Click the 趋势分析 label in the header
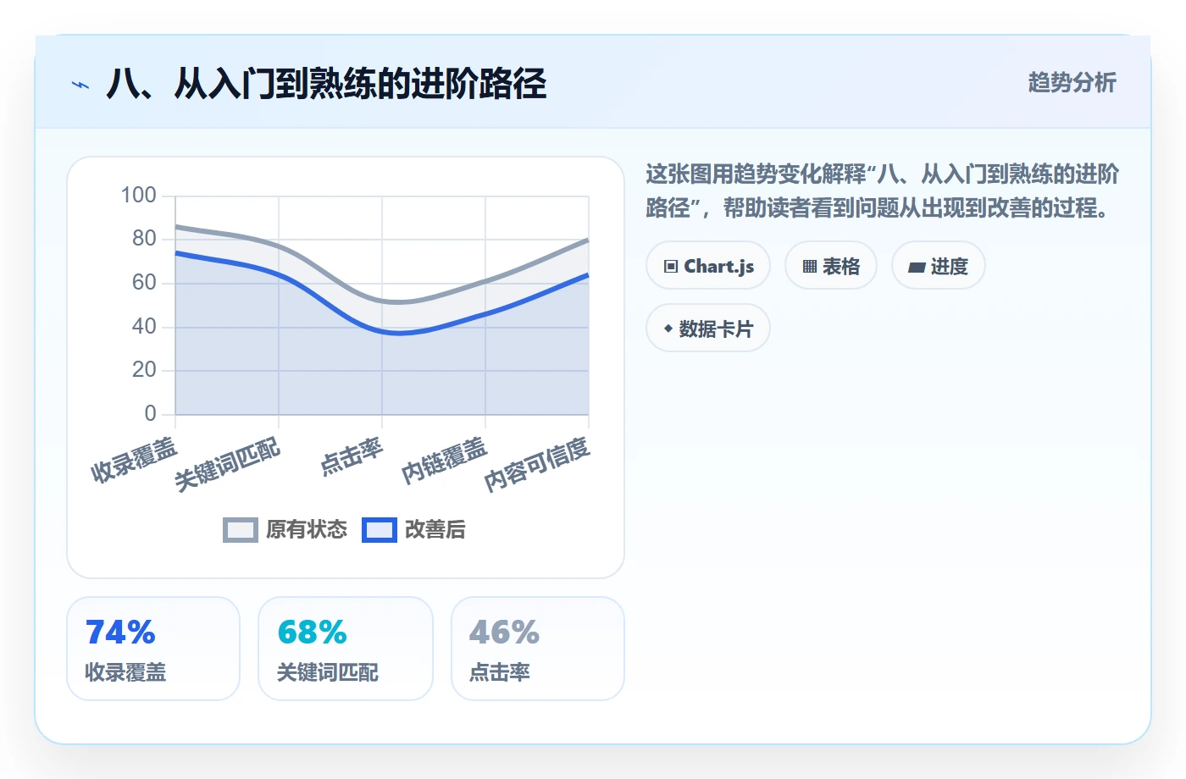 1072,82
